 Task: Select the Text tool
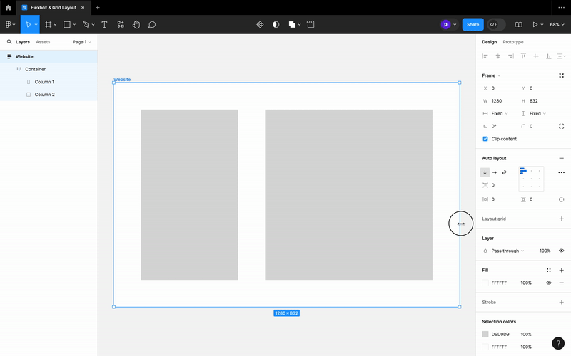click(104, 24)
